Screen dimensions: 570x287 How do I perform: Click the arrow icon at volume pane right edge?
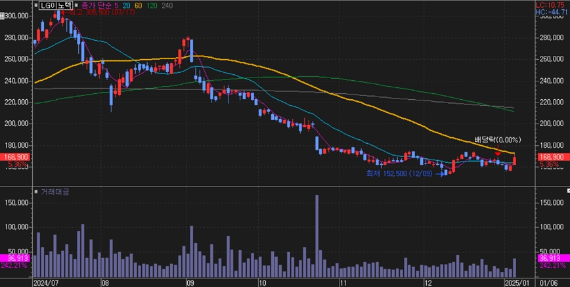pyautogui.click(x=568, y=190)
